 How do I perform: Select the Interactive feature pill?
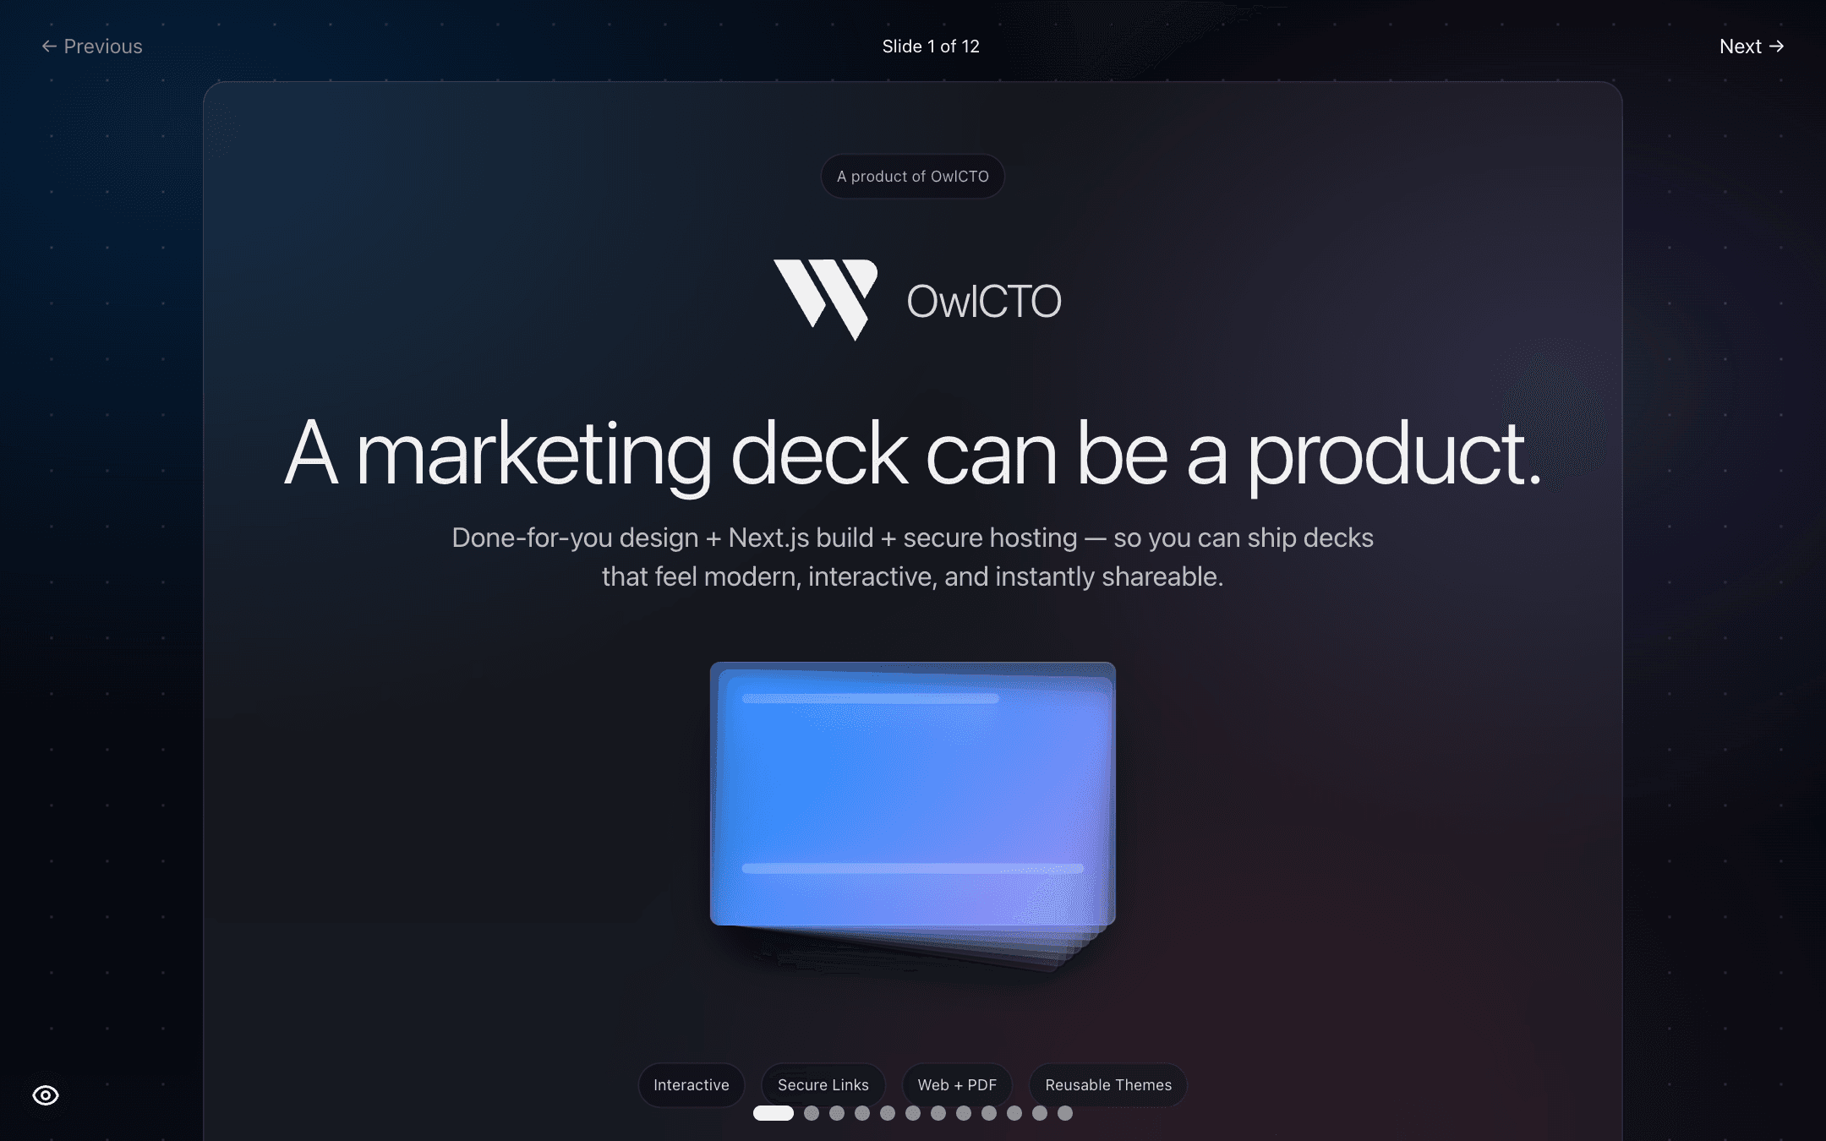click(691, 1084)
